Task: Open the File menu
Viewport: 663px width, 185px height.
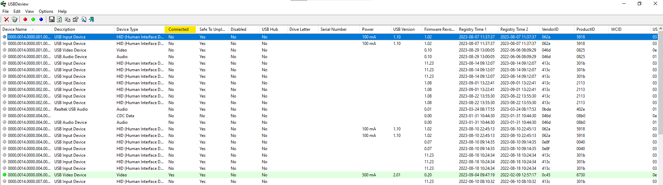Action: coord(6,11)
